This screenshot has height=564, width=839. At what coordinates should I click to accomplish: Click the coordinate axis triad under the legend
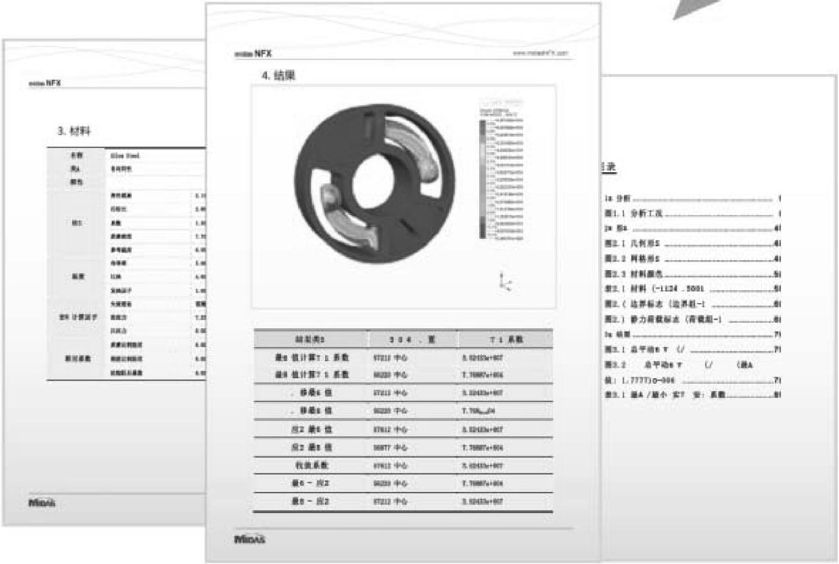click(505, 282)
